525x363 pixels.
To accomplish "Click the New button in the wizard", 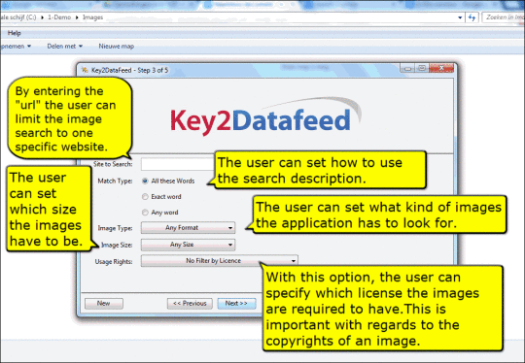I will tap(104, 303).
